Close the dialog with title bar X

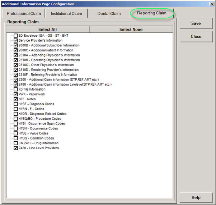click(x=211, y=4)
